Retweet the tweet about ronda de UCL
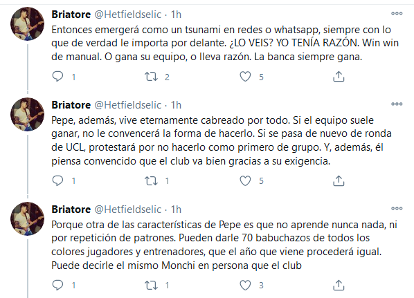Screen dimensions: 414x298 click(x=151, y=180)
